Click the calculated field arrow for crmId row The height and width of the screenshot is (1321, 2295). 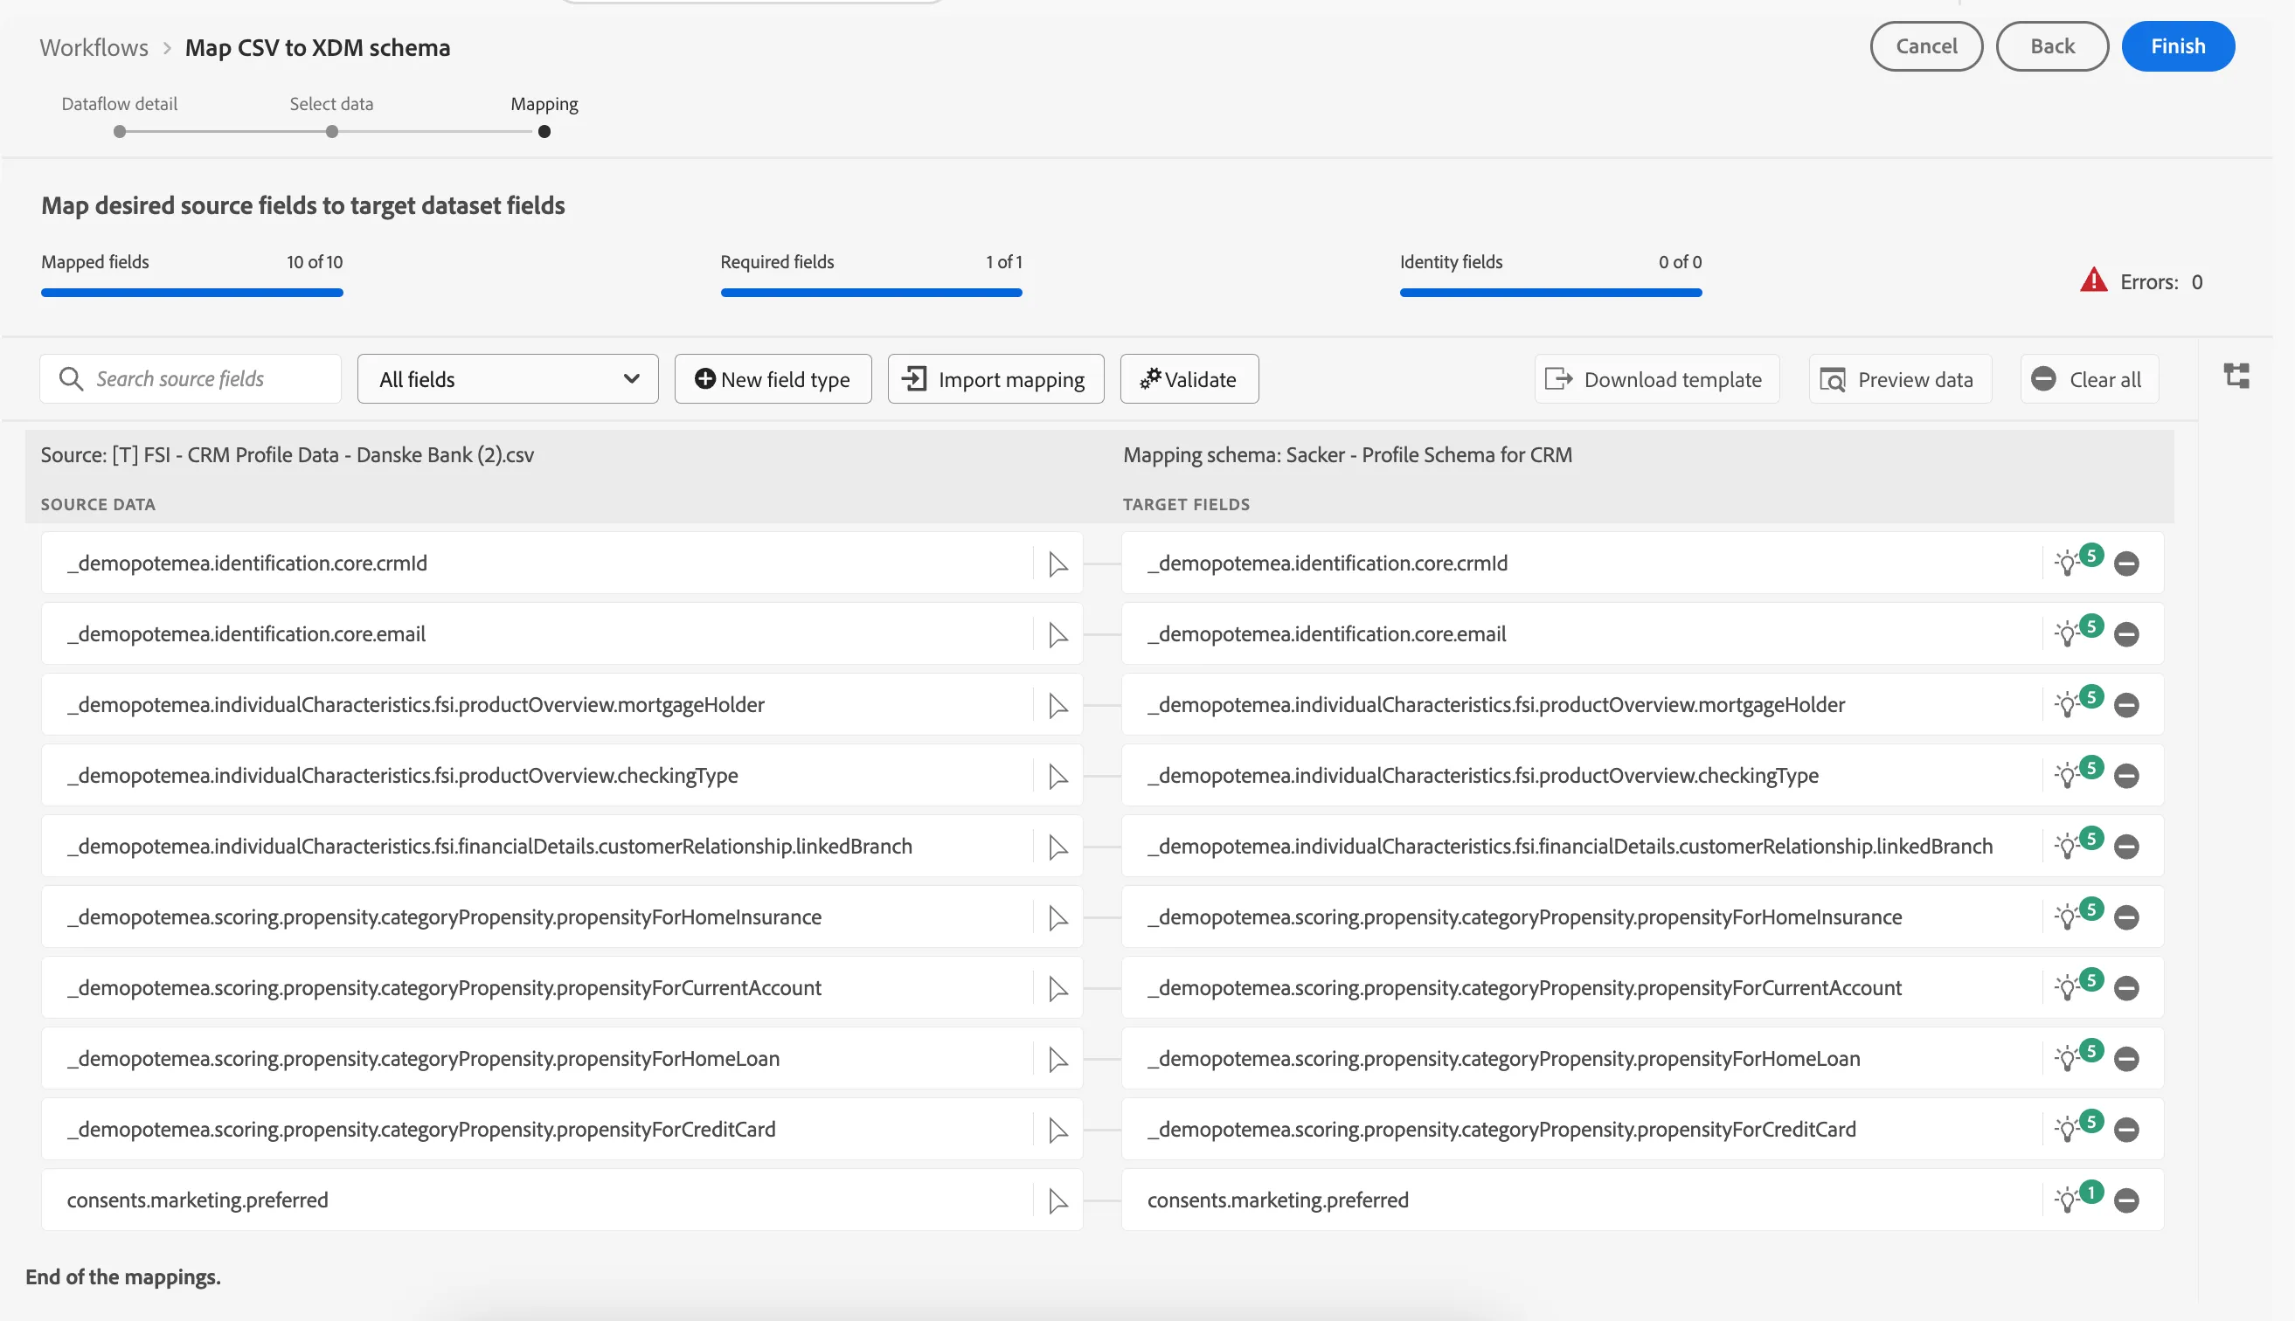1057,564
